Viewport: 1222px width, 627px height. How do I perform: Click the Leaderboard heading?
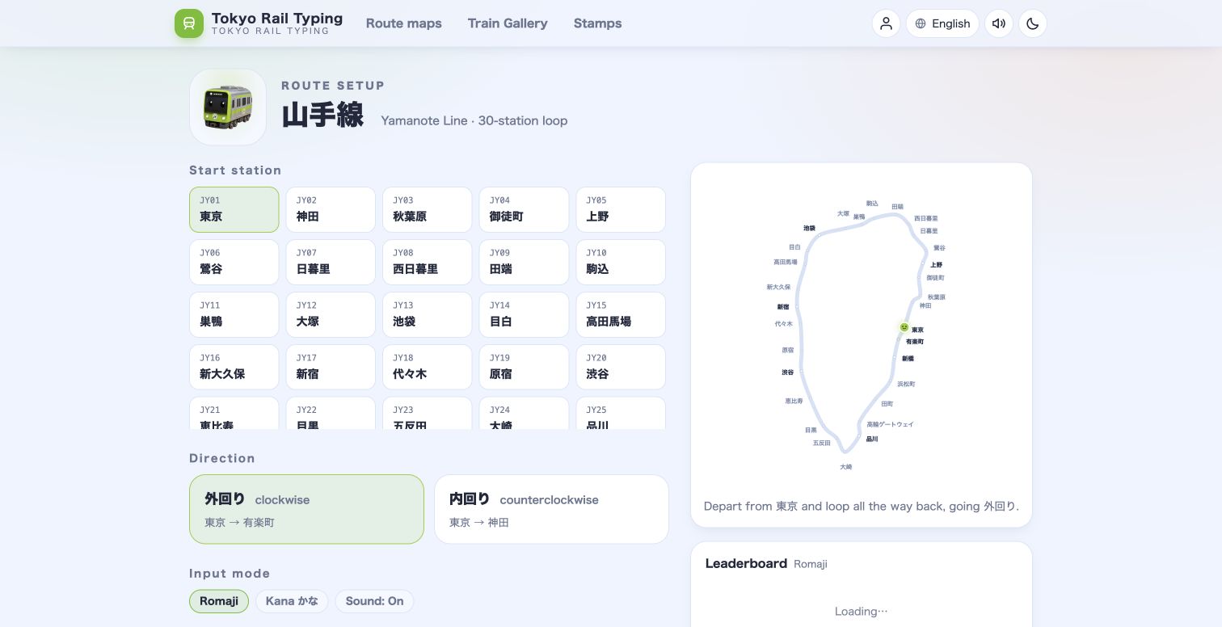(x=746, y=564)
